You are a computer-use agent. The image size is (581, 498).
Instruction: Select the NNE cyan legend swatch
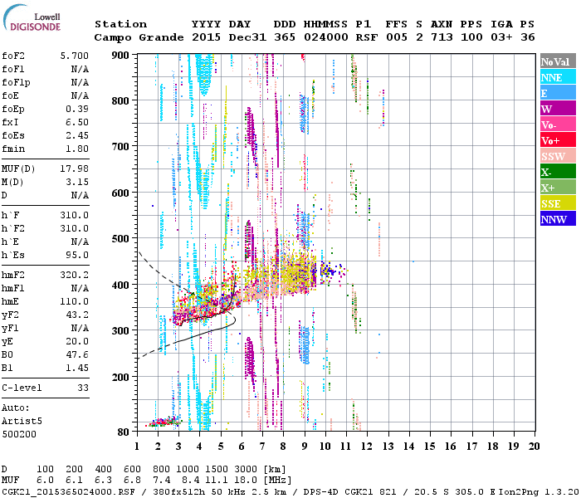558,77
